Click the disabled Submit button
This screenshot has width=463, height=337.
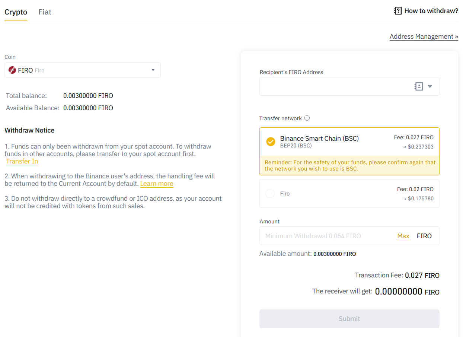349,319
